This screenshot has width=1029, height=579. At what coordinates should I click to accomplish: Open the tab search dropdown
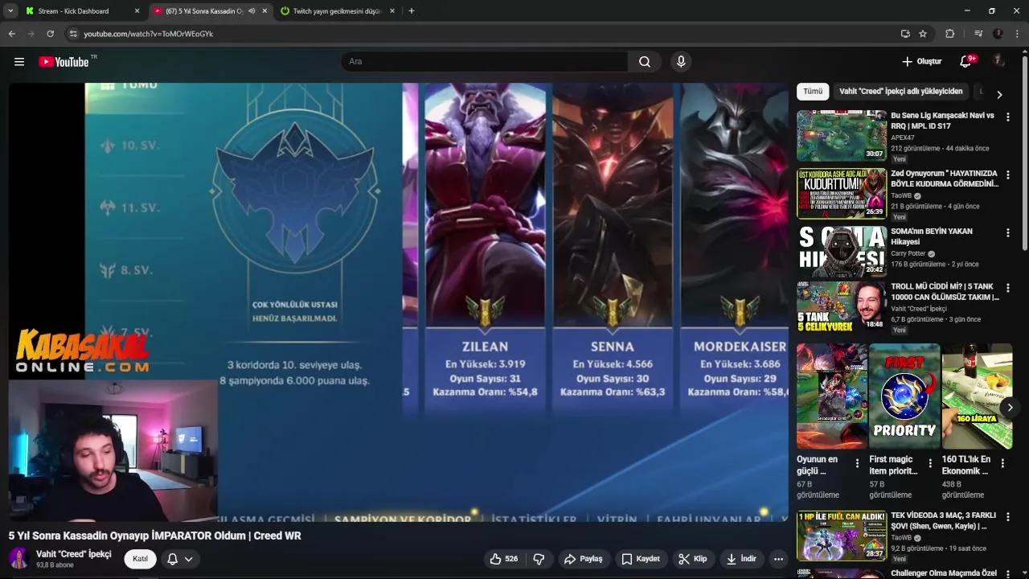pyautogui.click(x=10, y=11)
